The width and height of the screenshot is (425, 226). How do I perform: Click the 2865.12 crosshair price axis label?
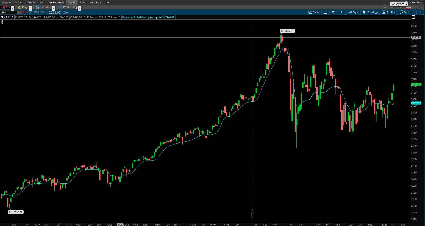[x=416, y=37]
